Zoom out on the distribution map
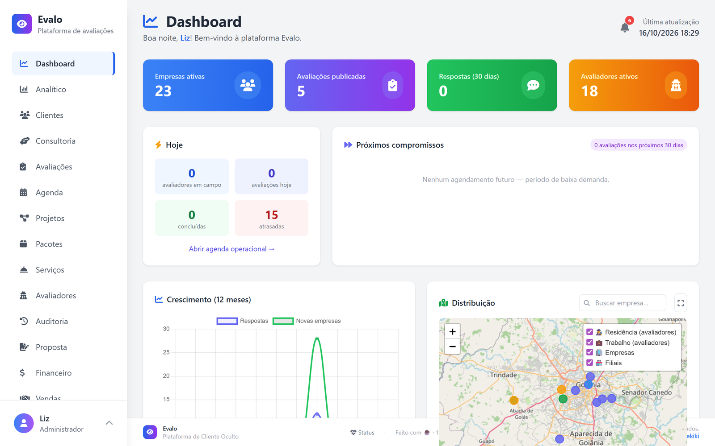Image resolution: width=715 pixels, height=446 pixels. (452, 347)
